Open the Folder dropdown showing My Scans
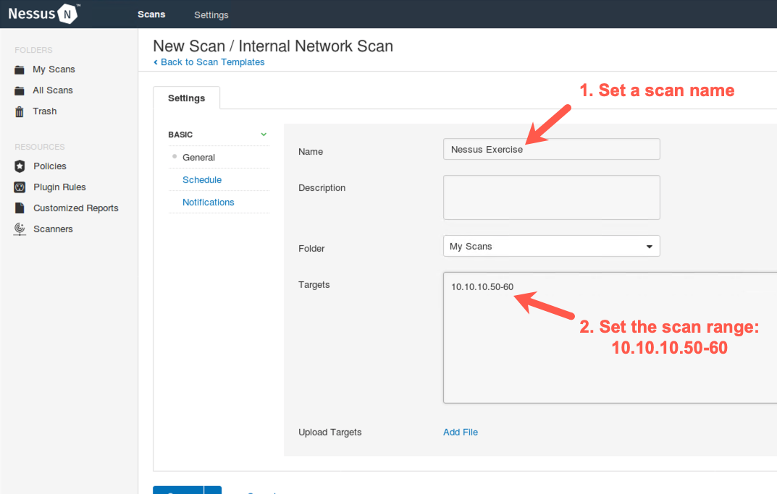Image resolution: width=777 pixels, height=494 pixels. (x=551, y=247)
